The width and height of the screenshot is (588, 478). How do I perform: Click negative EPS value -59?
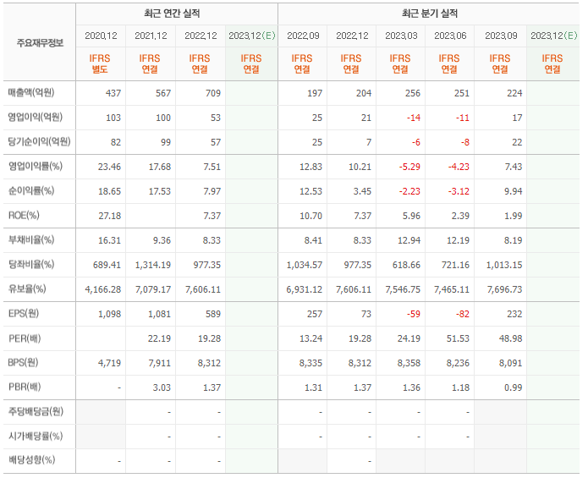414,314
